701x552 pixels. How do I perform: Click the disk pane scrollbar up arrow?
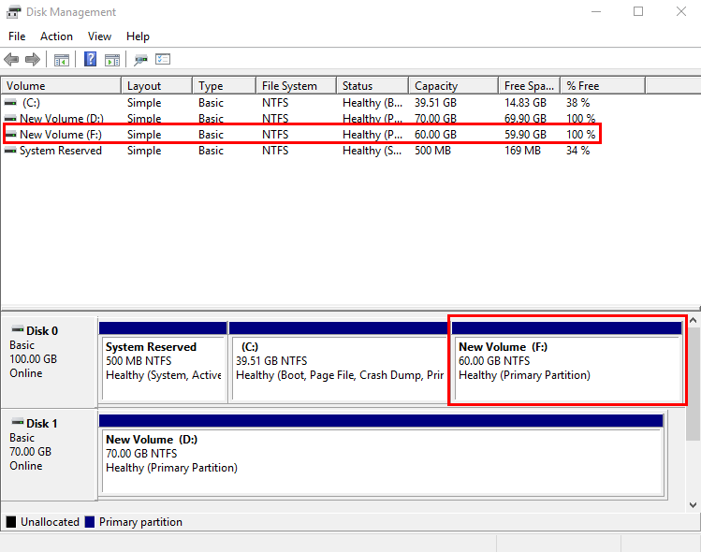[693, 320]
